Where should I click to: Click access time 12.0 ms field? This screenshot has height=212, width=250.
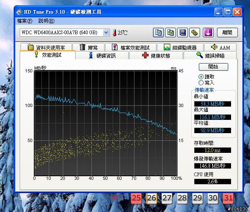[x=213, y=150]
